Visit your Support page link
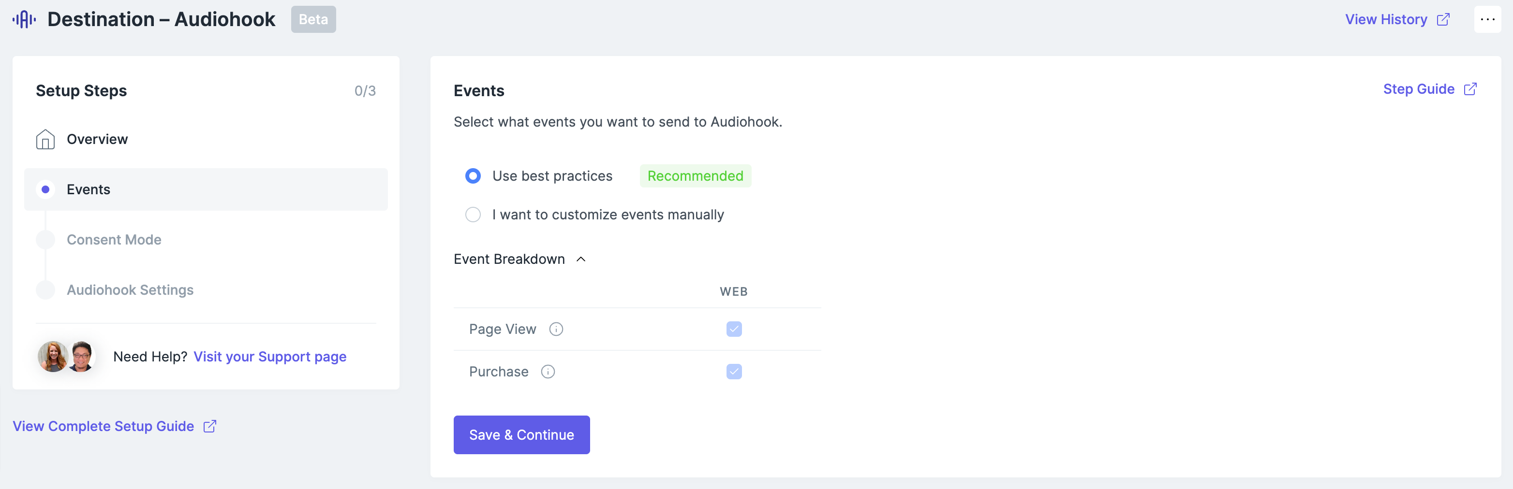 (269, 357)
